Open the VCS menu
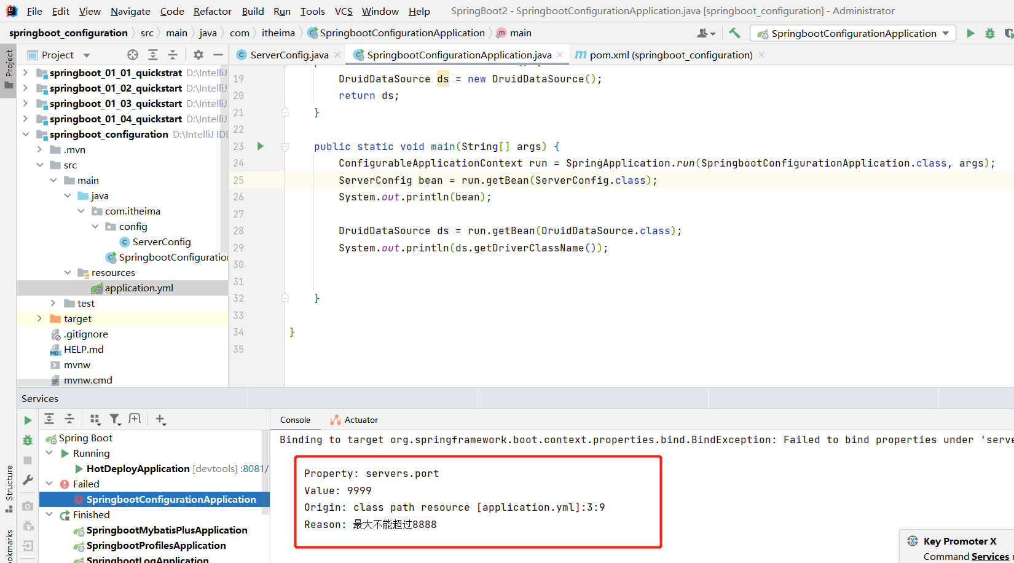 point(344,11)
